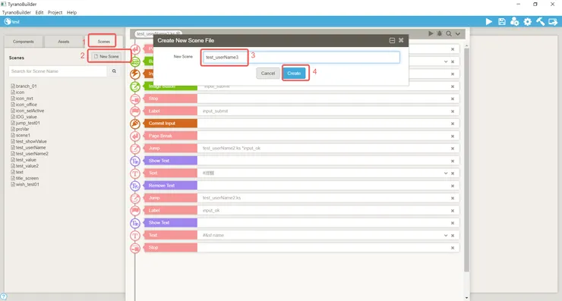Click the icon of Jump *input_ok row
562x301 pixels.
click(x=135, y=149)
